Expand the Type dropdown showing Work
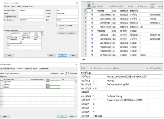This screenshot has width=164, height=119. point(67,20)
